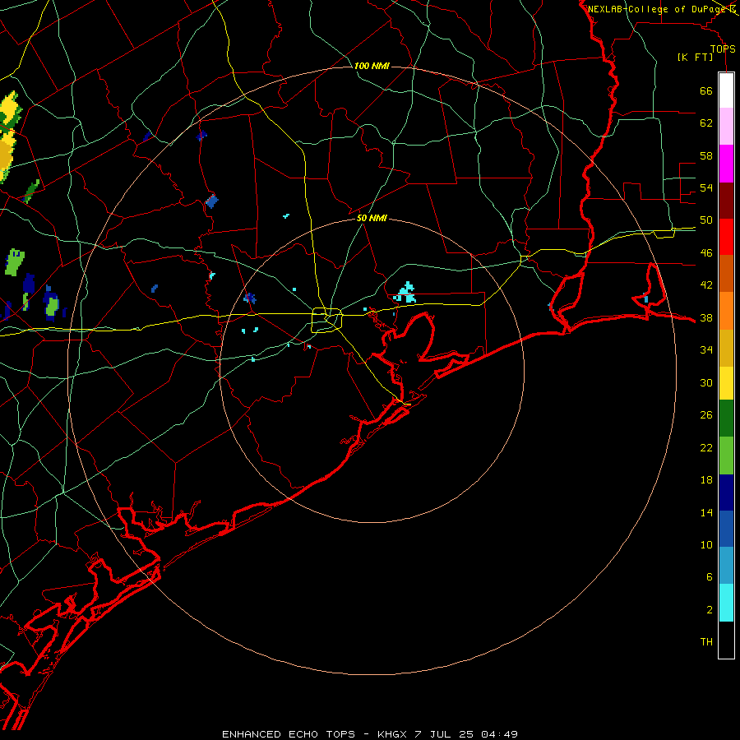Click the "TH" legend label
This screenshot has height=740, width=740.
706,642
